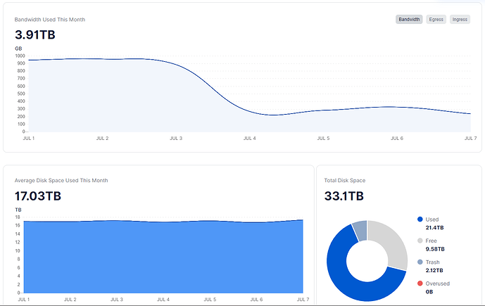Click the red Overused legend dot
485x306 pixels.
420,283
